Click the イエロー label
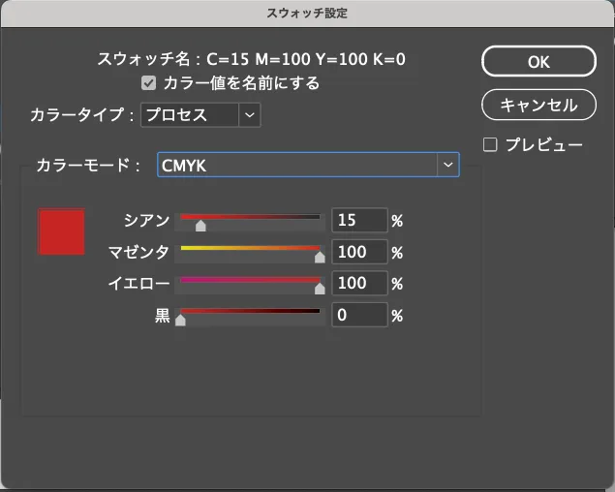The width and height of the screenshot is (615, 492). [138, 283]
